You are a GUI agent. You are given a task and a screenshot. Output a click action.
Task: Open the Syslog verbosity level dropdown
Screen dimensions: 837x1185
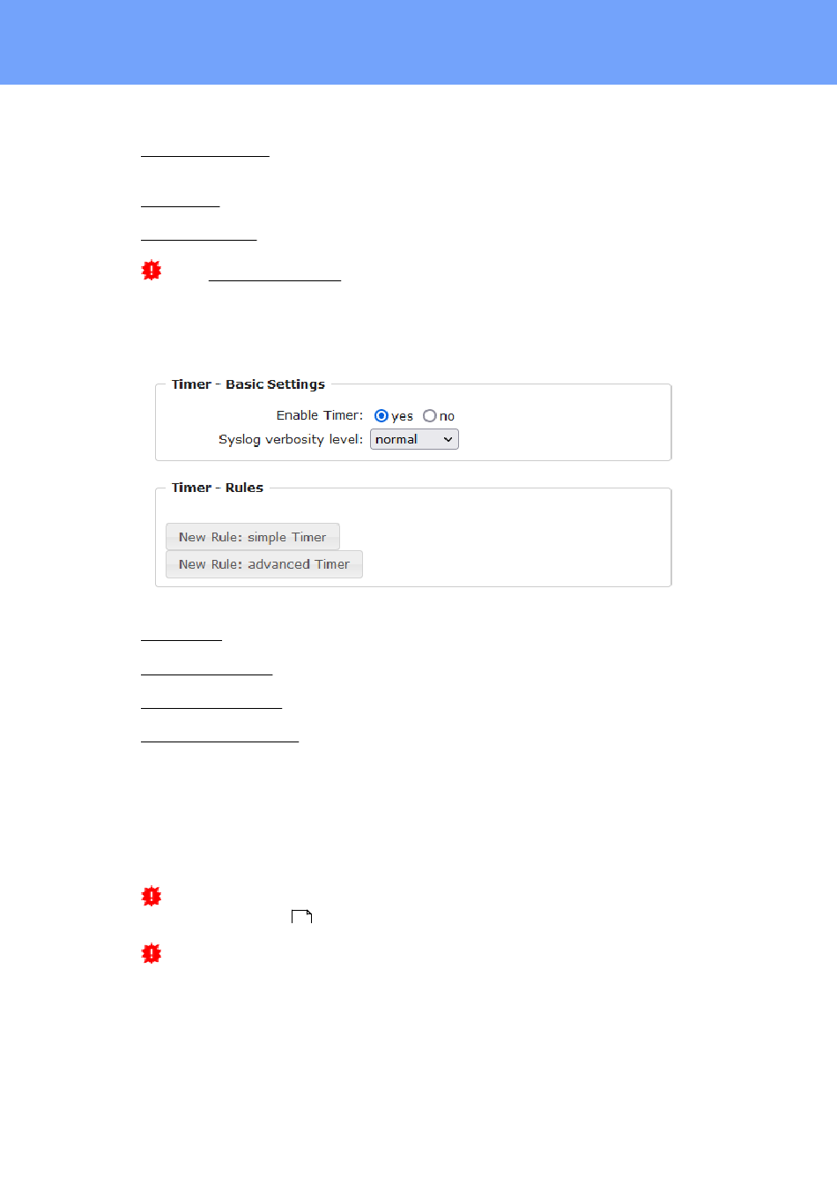point(414,439)
